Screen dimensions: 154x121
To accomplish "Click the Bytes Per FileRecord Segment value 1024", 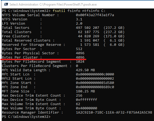I will point(80,61).
